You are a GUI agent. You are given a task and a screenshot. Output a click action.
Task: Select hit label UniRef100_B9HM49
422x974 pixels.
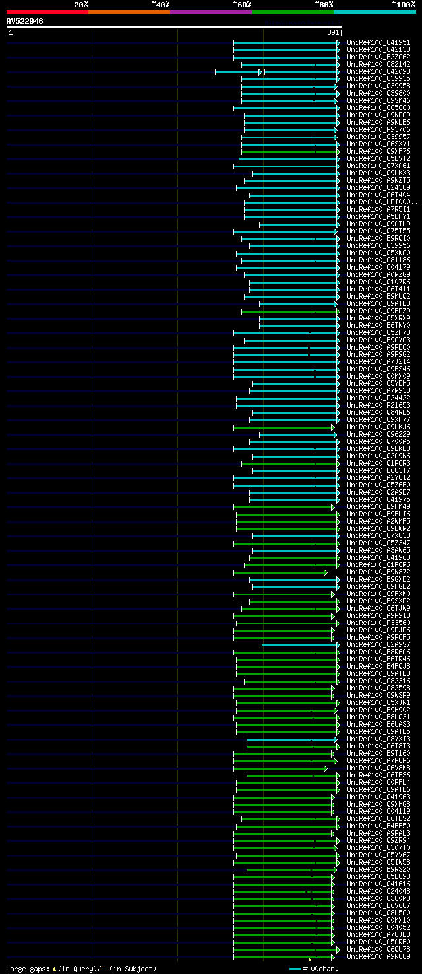378,506
